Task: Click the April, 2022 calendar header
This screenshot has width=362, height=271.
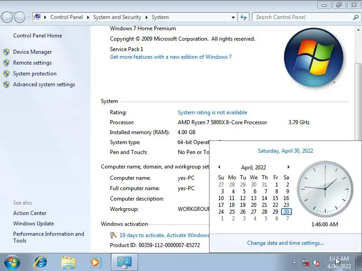Action: (253, 167)
